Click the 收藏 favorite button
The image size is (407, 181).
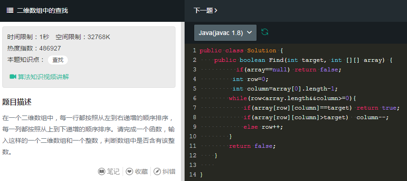[x=137, y=171]
